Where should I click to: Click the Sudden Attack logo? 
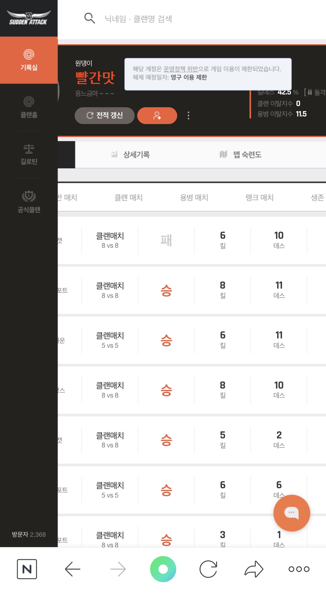pos(28,18)
